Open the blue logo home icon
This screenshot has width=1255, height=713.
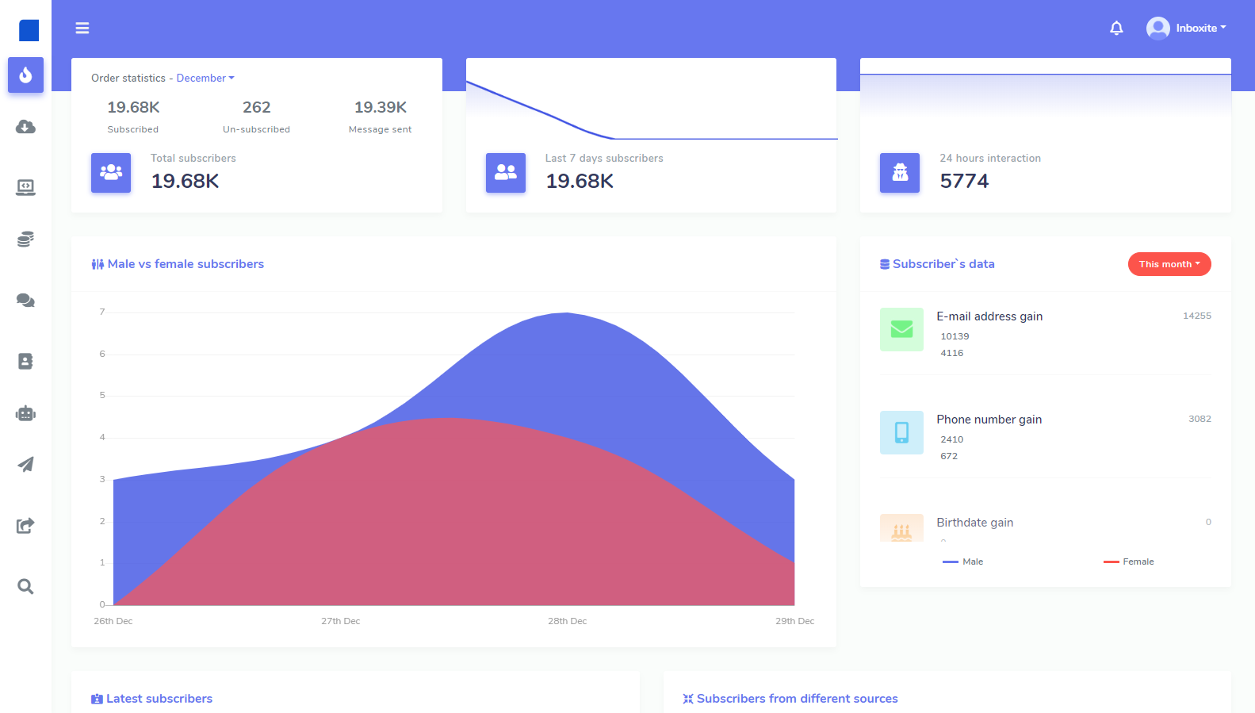click(29, 30)
